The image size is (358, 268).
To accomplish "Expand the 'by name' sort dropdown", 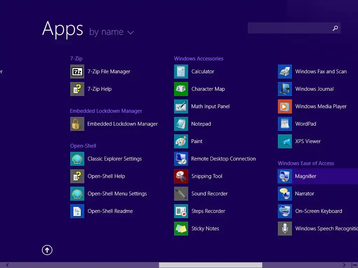I will (x=112, y=32).
